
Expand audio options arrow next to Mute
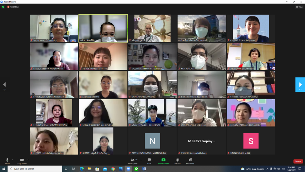13,160
